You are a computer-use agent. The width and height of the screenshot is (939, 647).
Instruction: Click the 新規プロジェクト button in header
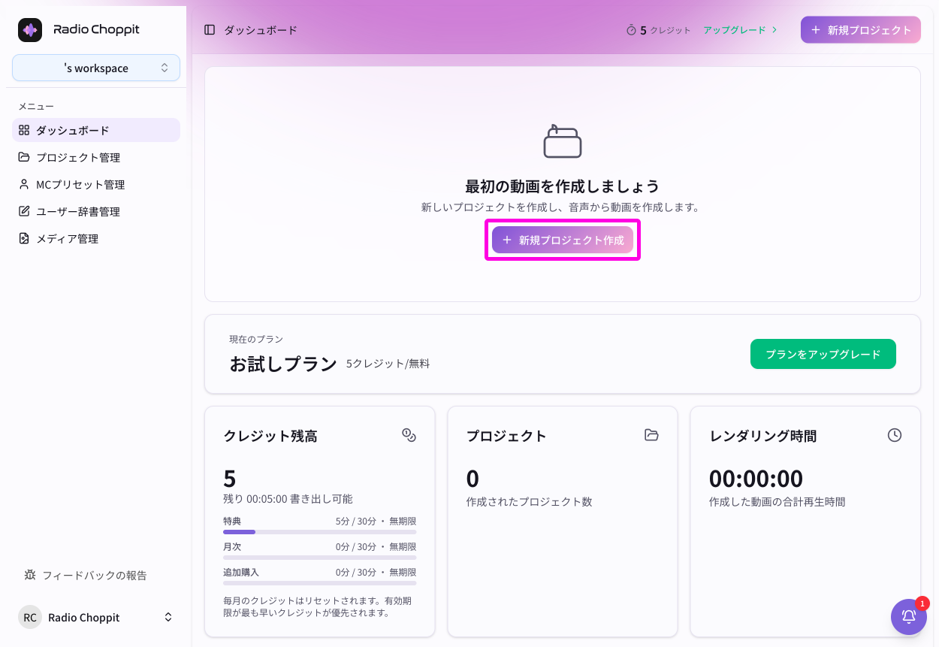860,30
